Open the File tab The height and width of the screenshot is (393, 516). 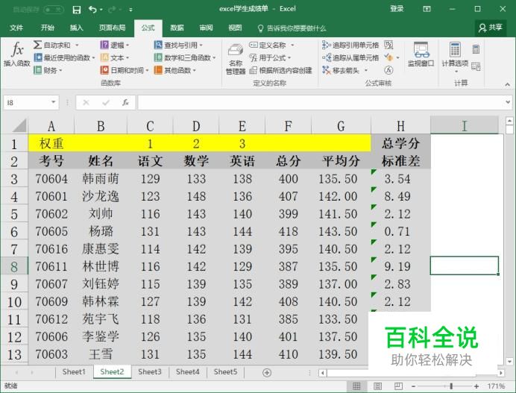(x=16, y=28)
